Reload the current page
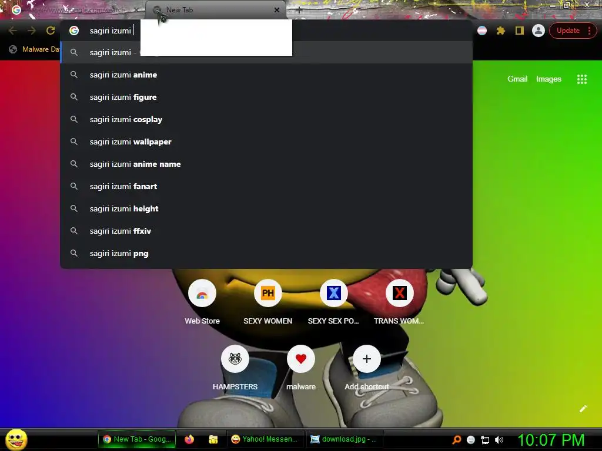This screenshot has width=602, height=451. click(51, 31)
